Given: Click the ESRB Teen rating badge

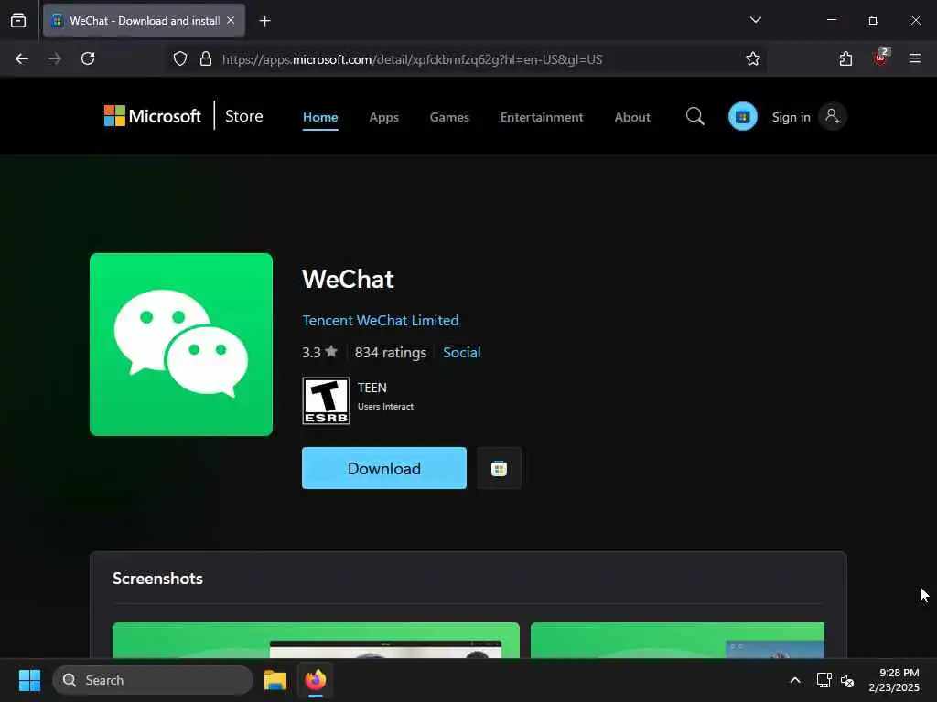Looking at the screenshot, I should click(x=327, y=400).
